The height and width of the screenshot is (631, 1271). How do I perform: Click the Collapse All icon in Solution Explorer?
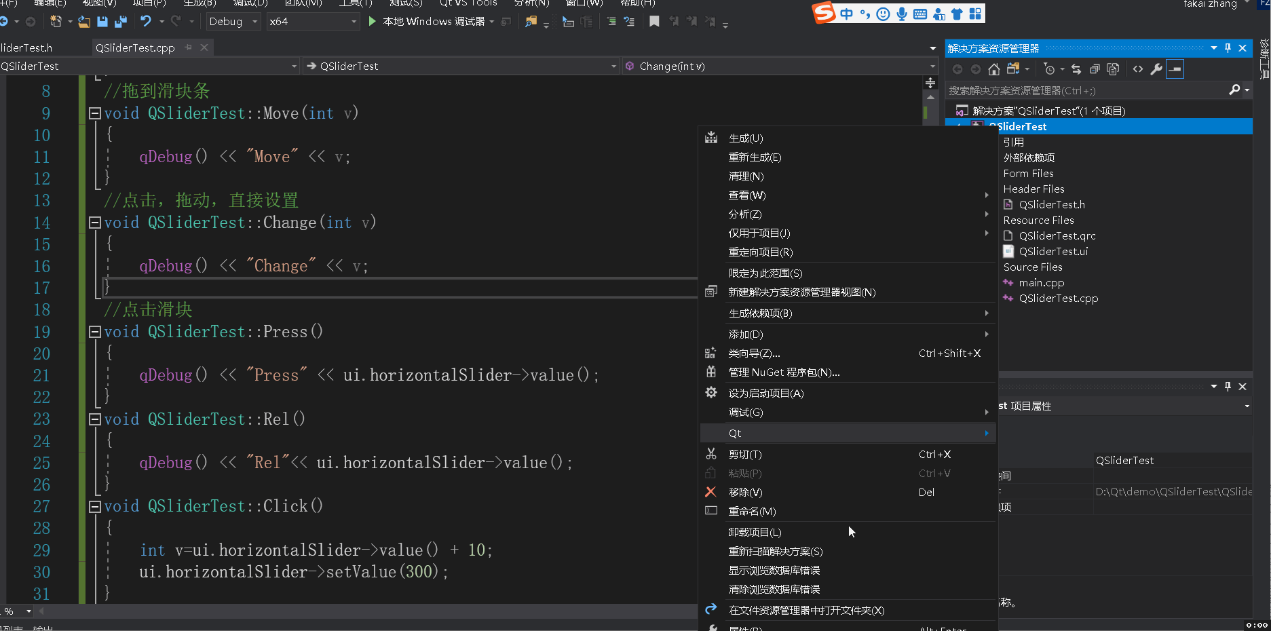1095,69
